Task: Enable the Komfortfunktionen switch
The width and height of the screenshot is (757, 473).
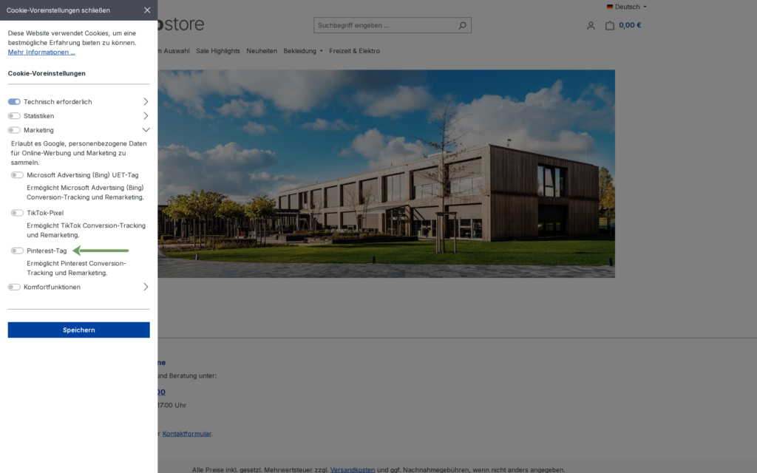Action: [x=14, y=287]
